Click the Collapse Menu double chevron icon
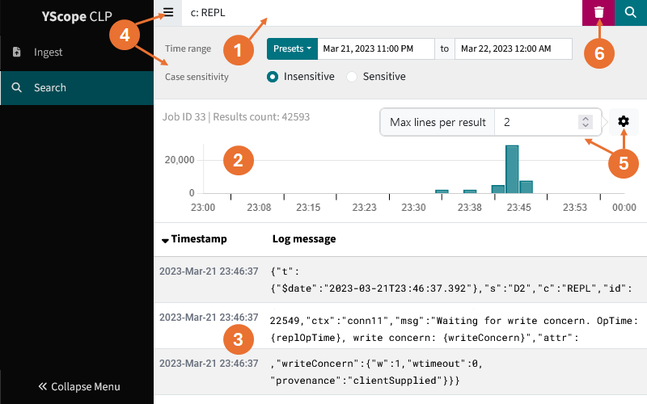The width and height of the screenshot is (647, 404). [x=43, y=386]
